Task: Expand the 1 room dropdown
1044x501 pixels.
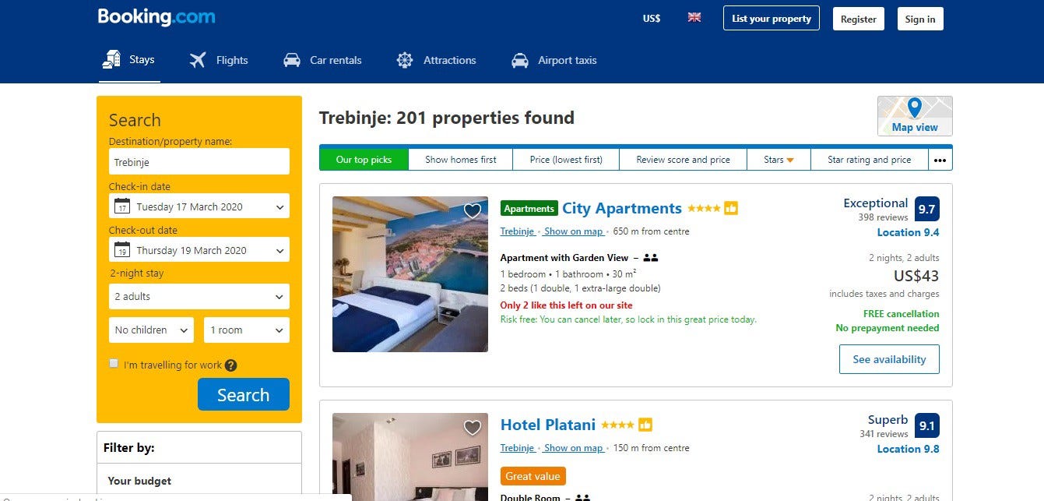Action: tap(247, 330)
